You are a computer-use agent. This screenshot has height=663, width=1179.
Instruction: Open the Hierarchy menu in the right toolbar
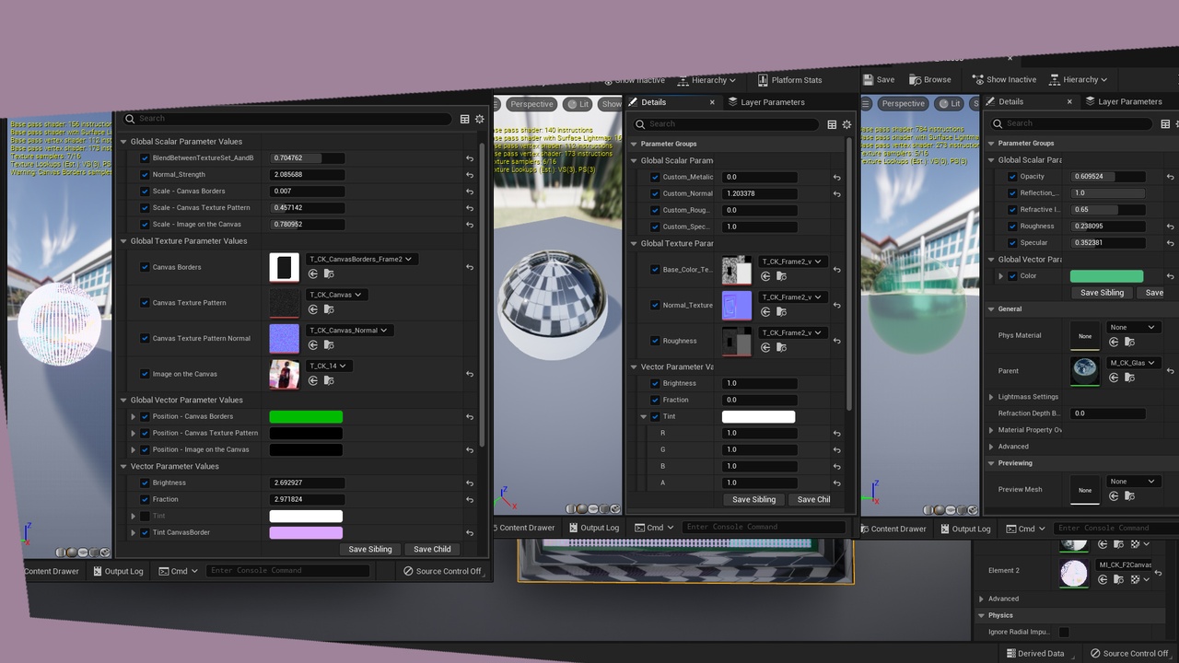(x=1079, y=79)
